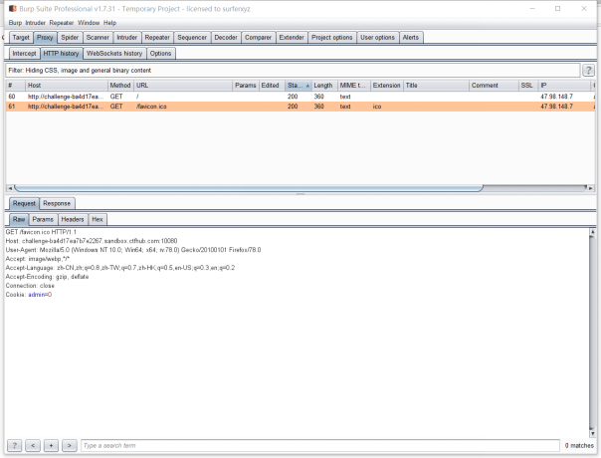
Task: Switch to the Spider tab
Action: pos(70,37)
